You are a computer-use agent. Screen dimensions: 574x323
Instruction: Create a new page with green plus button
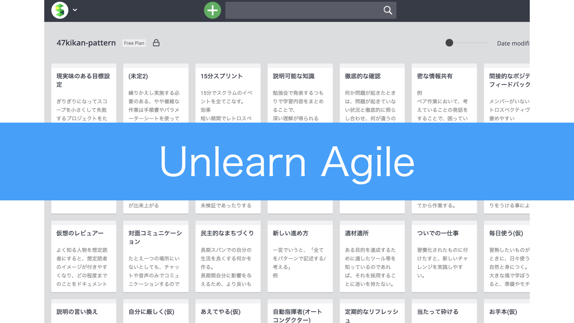[213, 10]
